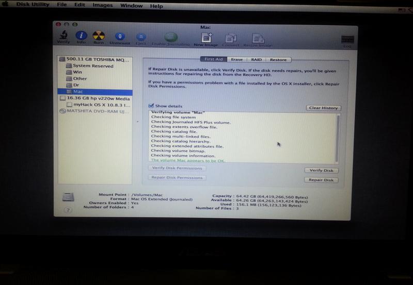Open the Images menu in the menu bar
413x285 pixels.
pos(102,6)
